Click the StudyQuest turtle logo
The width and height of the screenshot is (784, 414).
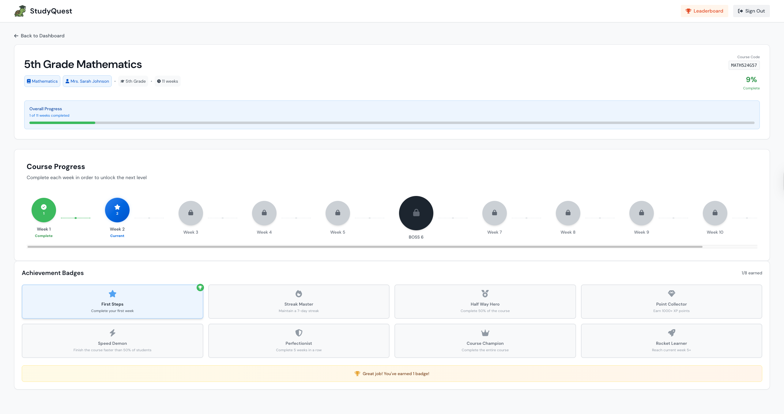[20, 11]
